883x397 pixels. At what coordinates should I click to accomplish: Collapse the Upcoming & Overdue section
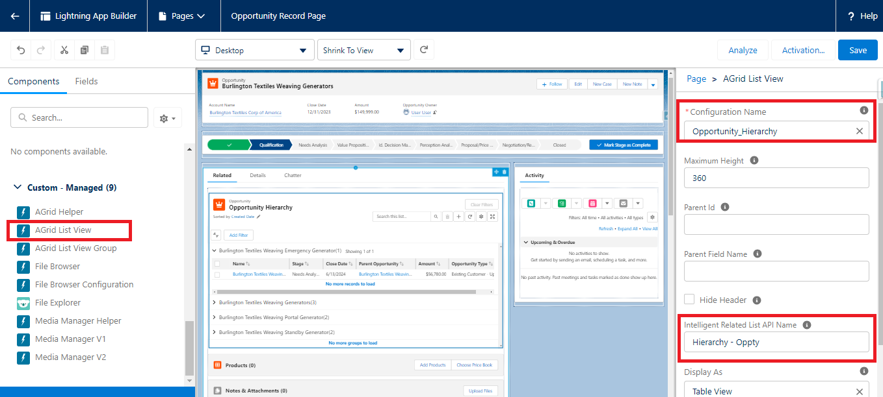pyautogui.click(x=526, y=243)
